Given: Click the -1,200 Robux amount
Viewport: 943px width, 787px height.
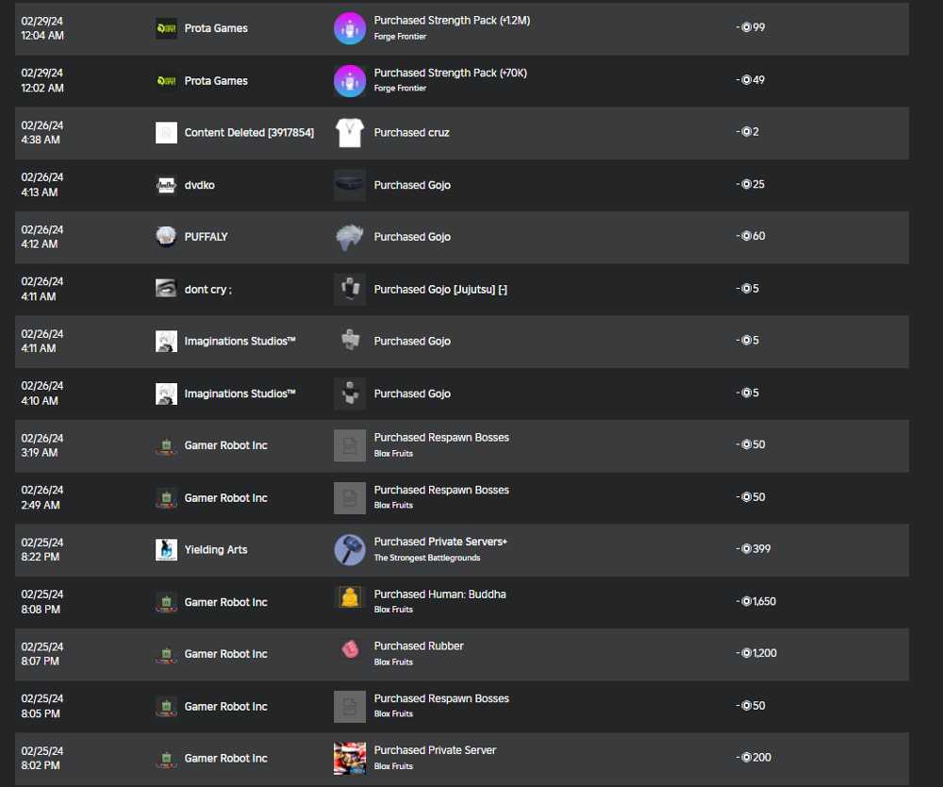Looking at the screenshot, I should pyautogui.click(x=756, y=653).
